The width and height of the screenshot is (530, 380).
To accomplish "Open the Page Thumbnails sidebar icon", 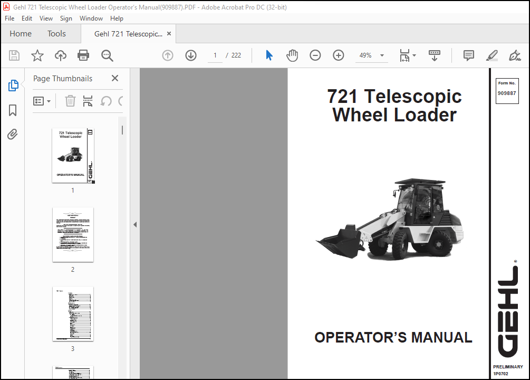I will [13, 85].
